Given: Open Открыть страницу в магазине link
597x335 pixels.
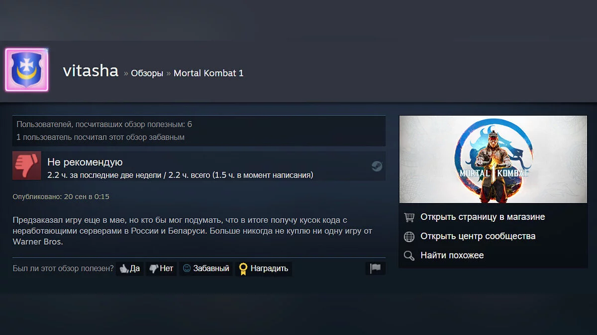Looking at the screenshot, I should click(x=483, y=217).
